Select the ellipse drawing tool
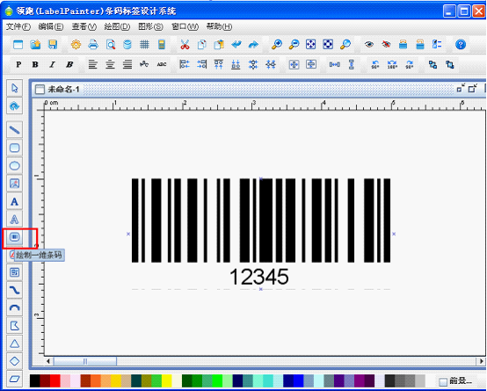This screenshot has width=487, height=391. coord(15,165)
